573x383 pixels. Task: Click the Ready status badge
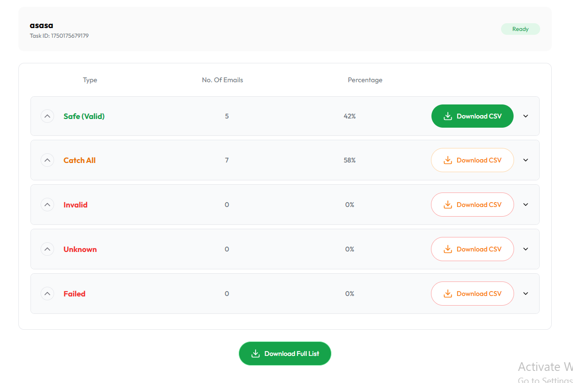(x=520, y=29)
